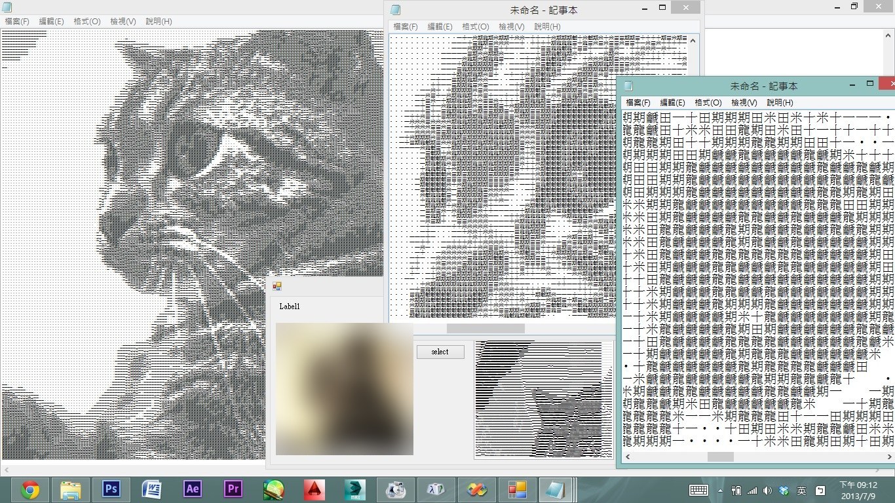Click the 英 input method indicator
Viewport: 895px width, 503px height.
click(801, 491)
